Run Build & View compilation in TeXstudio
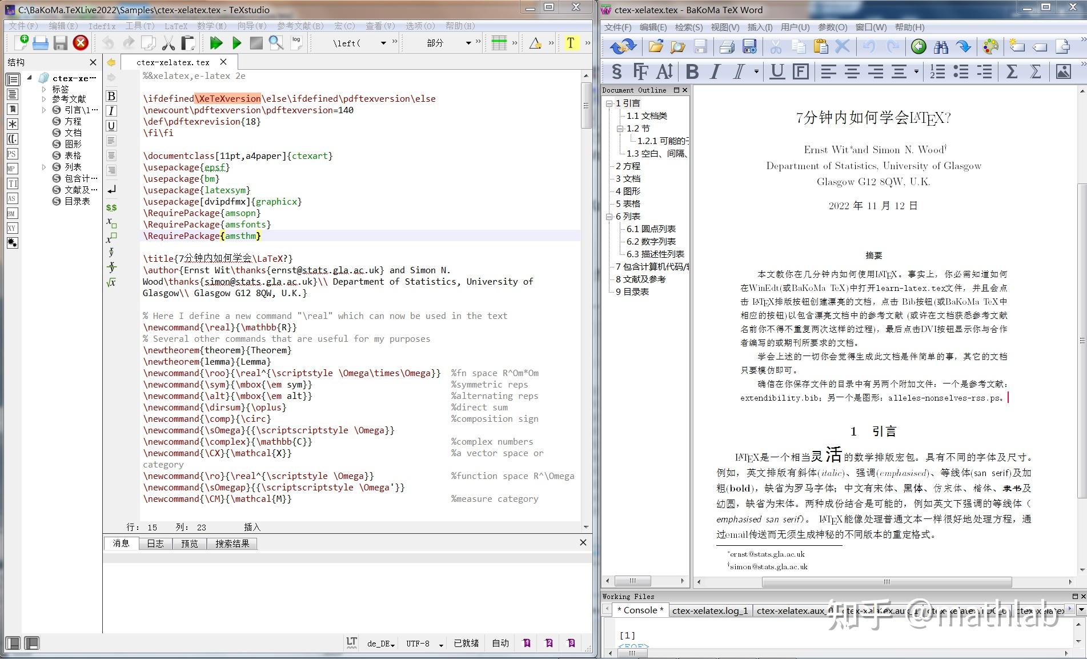The height and width of the screenshot is (659, 1087). click(x=216, y=42)
